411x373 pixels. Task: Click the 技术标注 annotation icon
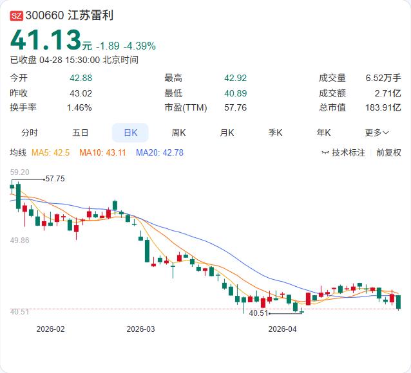click(325, 152)
